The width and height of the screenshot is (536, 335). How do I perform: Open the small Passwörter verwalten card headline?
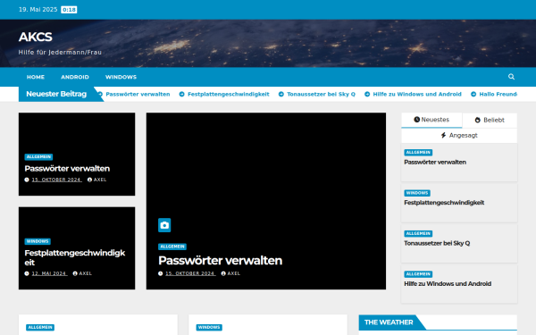pyautogui.click(x=67, y=169)
